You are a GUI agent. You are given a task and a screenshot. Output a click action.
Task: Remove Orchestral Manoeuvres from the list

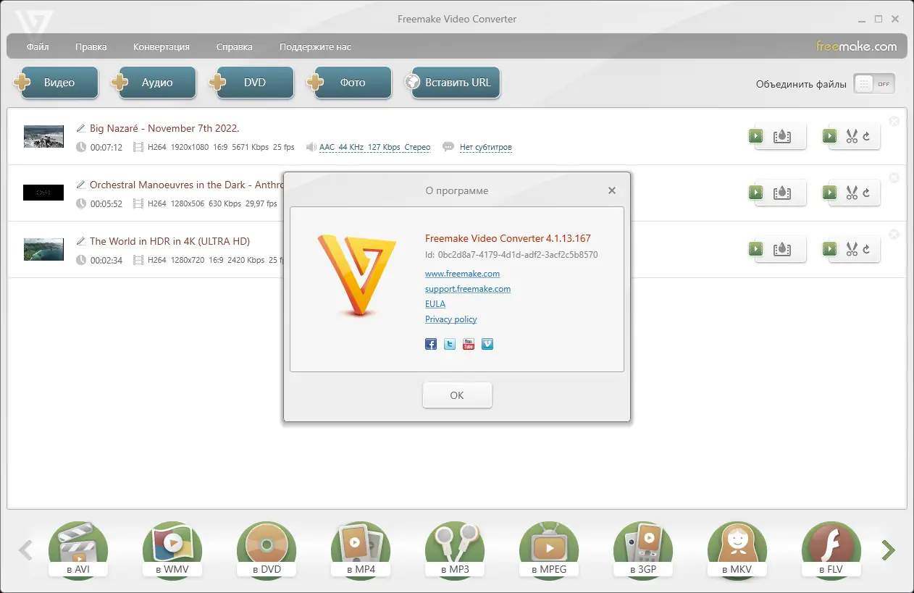click(894, 178)
